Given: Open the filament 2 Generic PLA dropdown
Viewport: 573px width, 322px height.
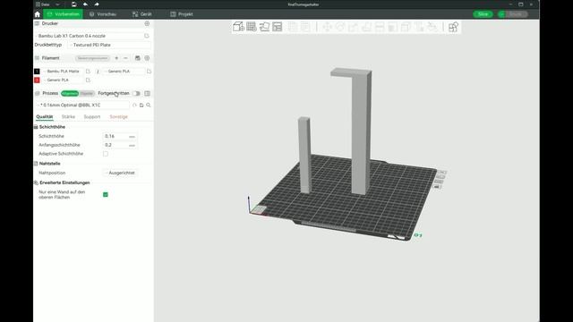Looking at the screenshot, I should tap(124, 72).
